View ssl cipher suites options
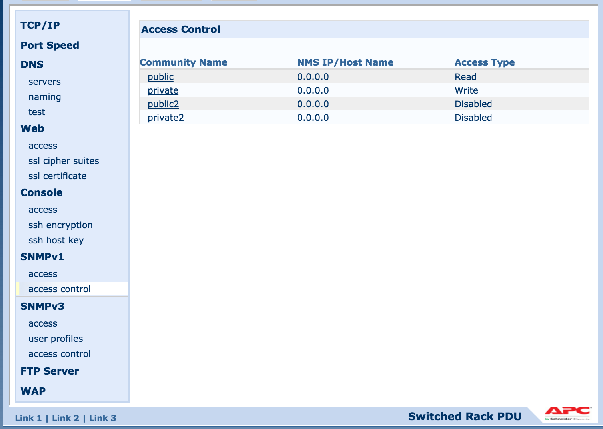 click(64, 161)
